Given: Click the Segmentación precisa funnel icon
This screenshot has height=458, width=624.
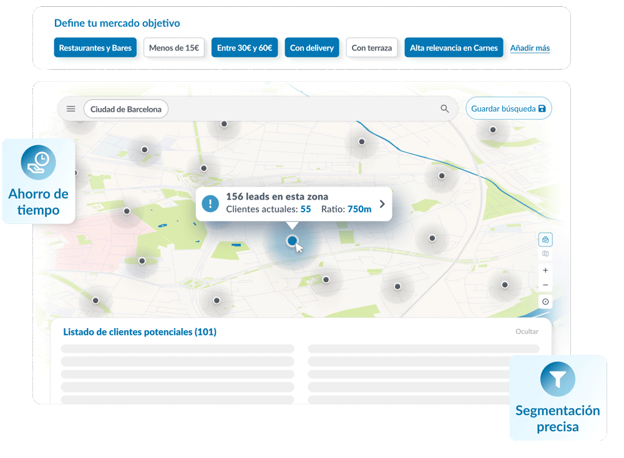Looking at the screenshot, I should pyautogui.click(x=557, y=379).
